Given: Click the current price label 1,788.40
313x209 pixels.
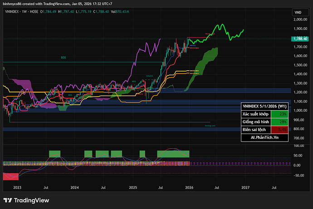Looking at the screenshot, I should point(301,39).
